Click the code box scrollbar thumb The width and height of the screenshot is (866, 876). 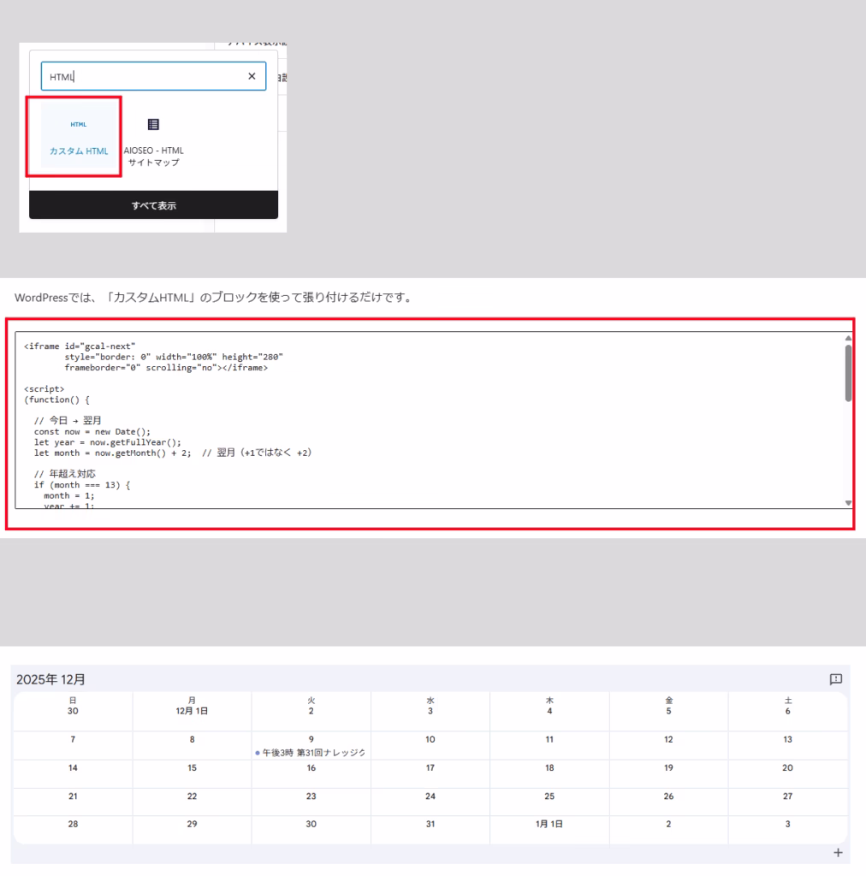click(x=848, y=372)
